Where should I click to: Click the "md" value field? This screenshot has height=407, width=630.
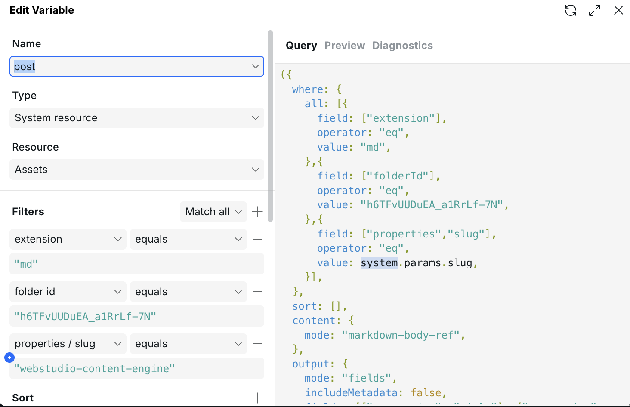137,264
